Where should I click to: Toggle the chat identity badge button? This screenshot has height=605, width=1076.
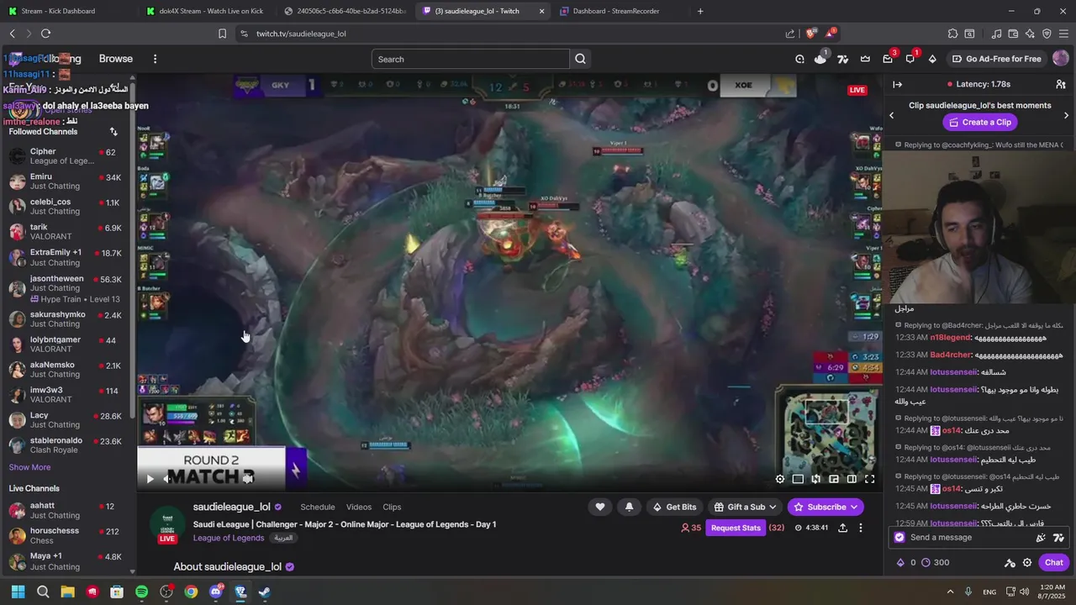coord(899,538)
